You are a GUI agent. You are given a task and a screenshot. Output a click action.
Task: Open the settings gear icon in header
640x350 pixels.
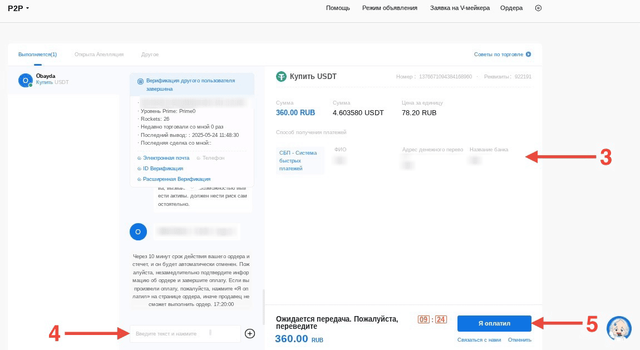538,8
